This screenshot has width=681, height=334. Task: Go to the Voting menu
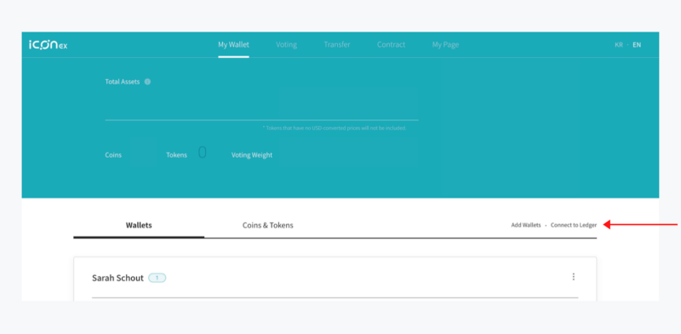286,45
